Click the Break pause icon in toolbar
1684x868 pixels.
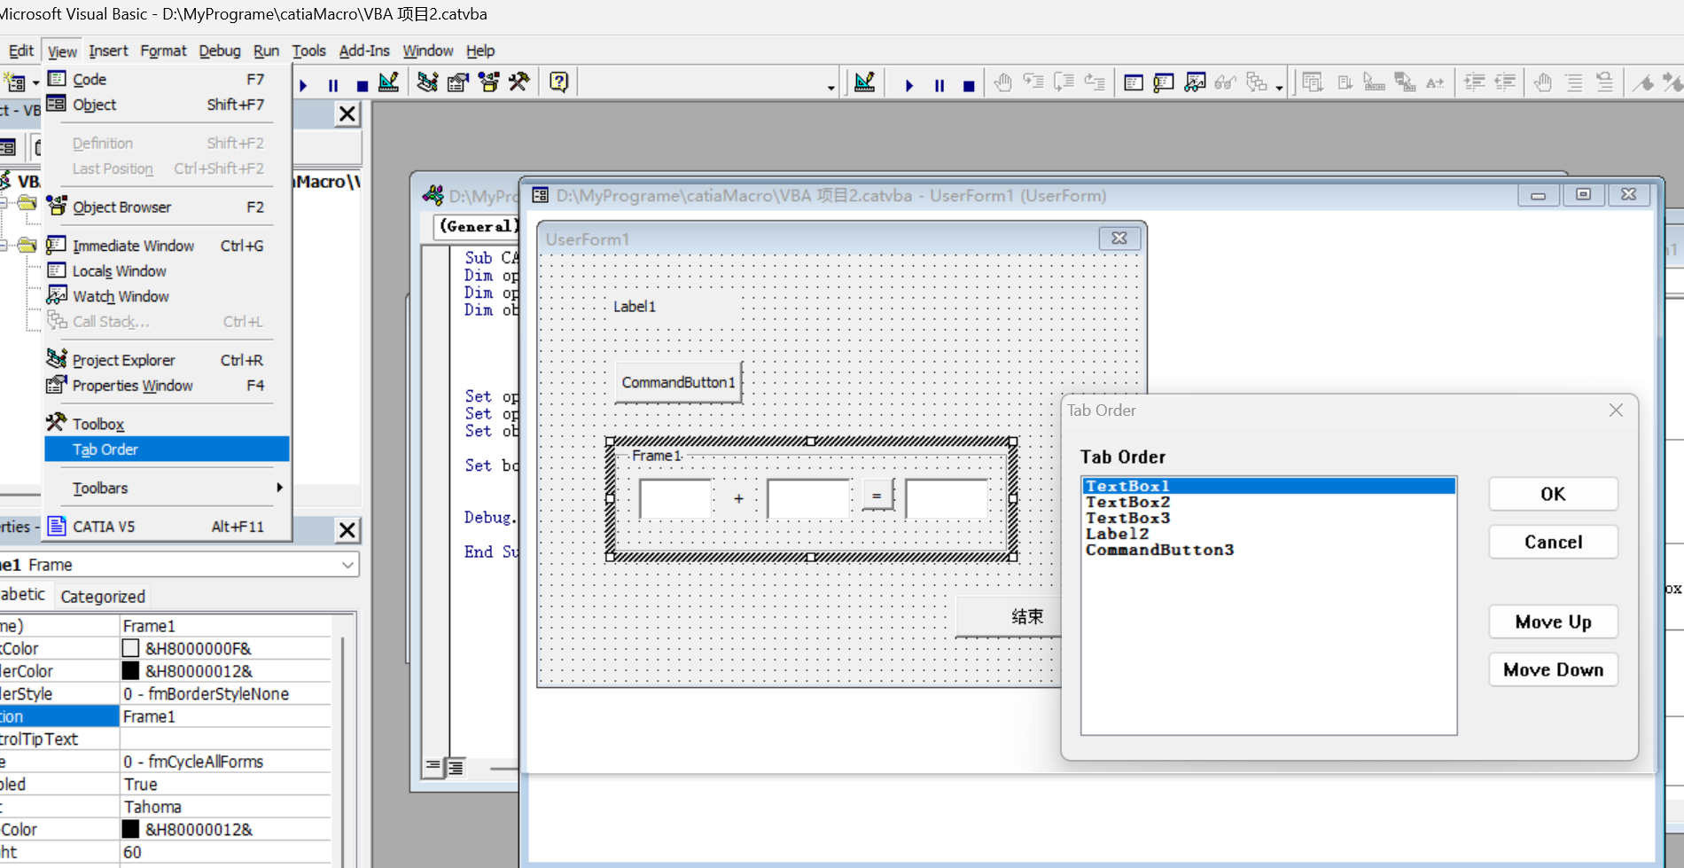tap(333, 85)
